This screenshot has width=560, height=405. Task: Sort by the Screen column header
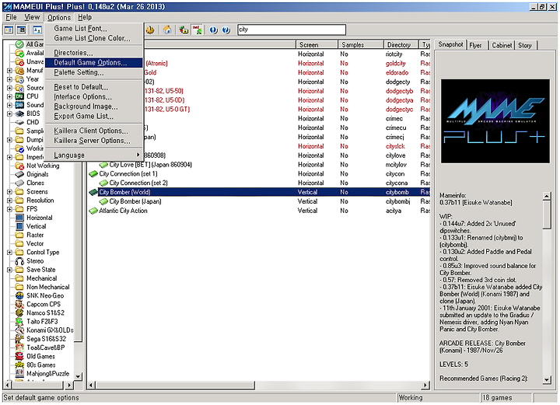coord(317,44)
